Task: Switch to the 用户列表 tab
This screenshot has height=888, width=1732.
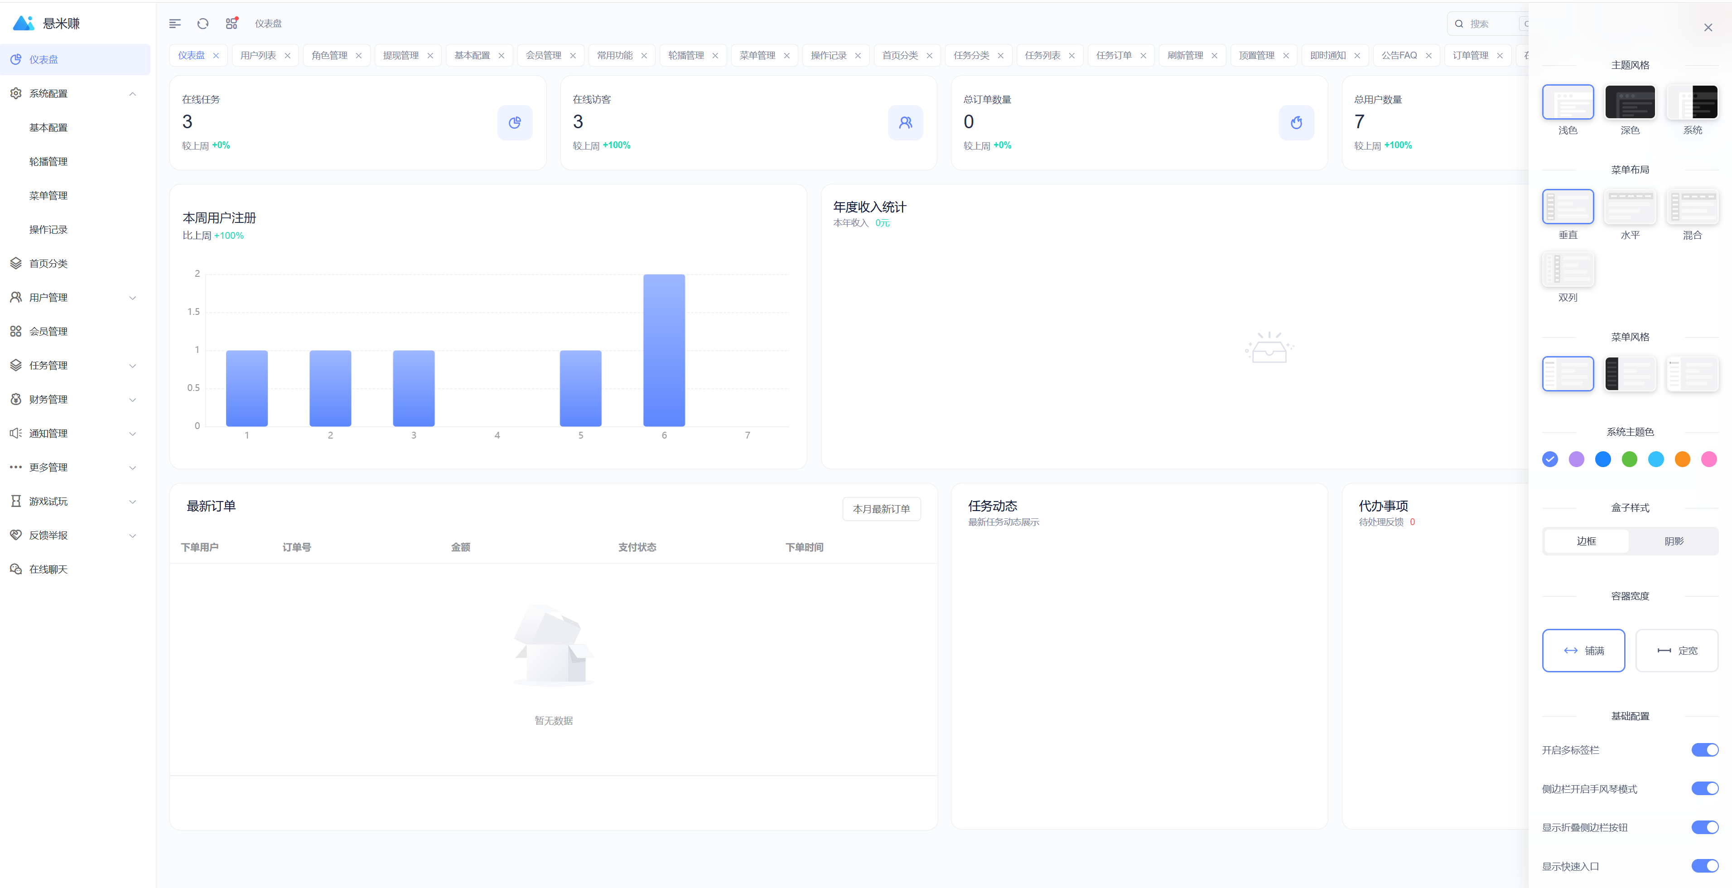Action: click(x=258, y=55)
